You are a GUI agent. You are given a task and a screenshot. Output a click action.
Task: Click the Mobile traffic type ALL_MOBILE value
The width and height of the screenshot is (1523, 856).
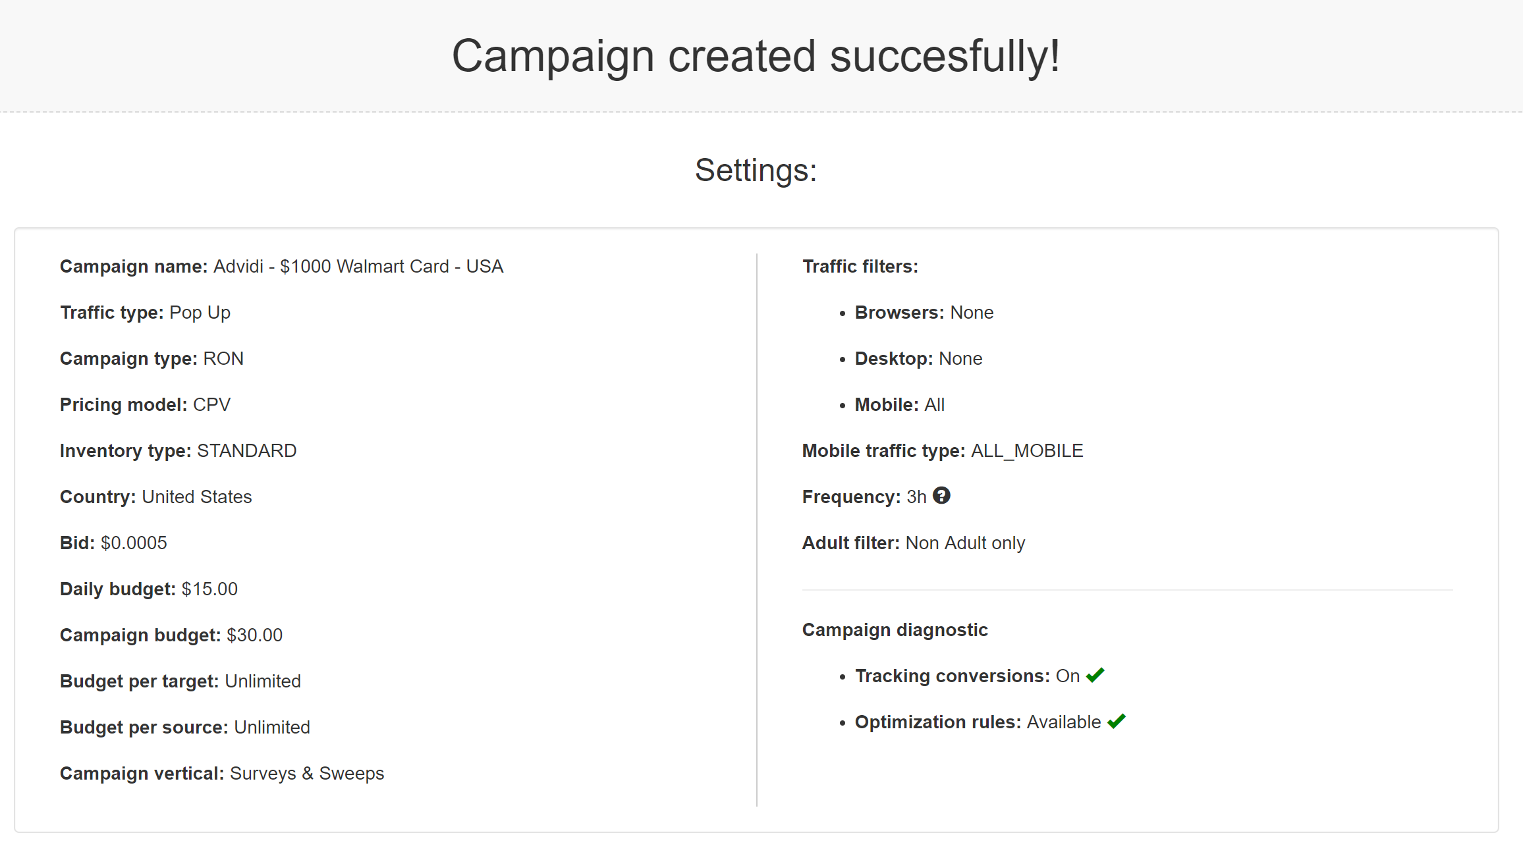(1026, 451)
